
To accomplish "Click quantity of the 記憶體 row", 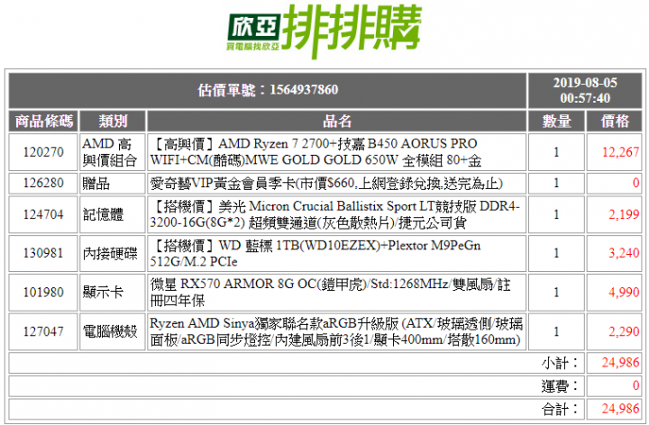I will [x=556, y=214].
